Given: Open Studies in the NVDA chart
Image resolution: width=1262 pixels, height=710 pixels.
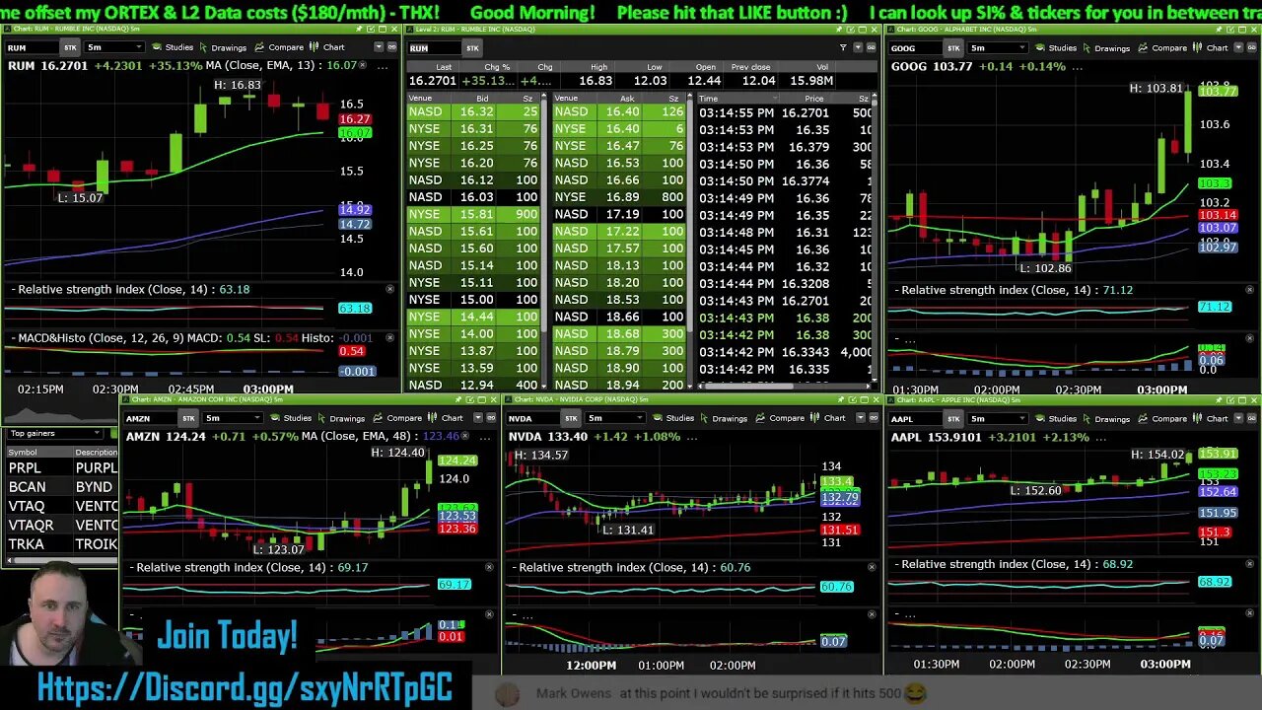Looking at the screenshot, I should (x=672, y=418).
